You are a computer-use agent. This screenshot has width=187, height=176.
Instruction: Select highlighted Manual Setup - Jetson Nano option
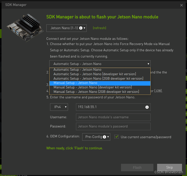[x=100, y=83]
